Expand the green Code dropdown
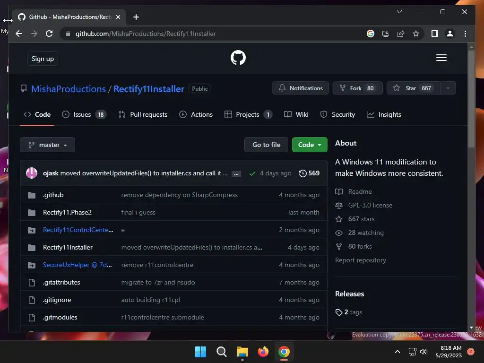Viewport: 484px width, 363px height. click(310, 145)
